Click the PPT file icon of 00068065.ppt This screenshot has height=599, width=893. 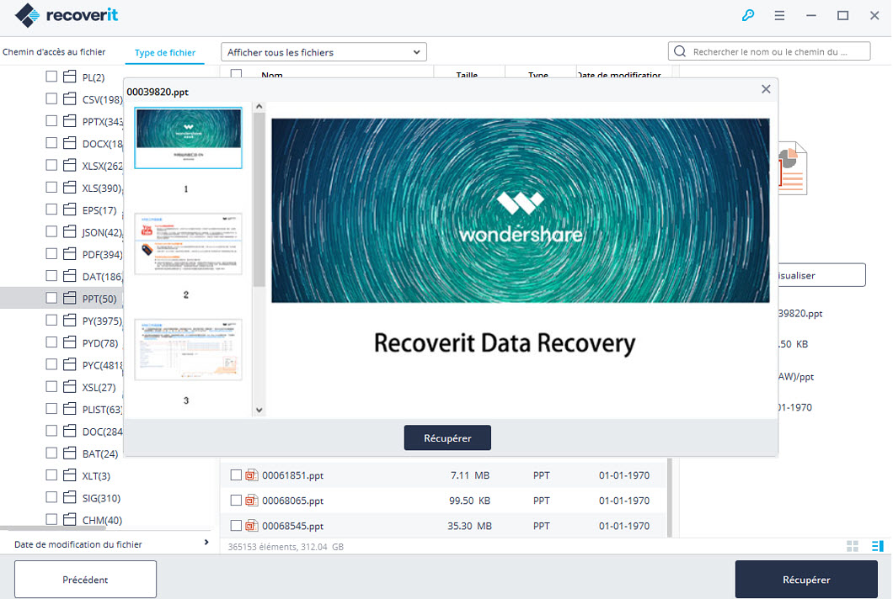coord(252,501)
